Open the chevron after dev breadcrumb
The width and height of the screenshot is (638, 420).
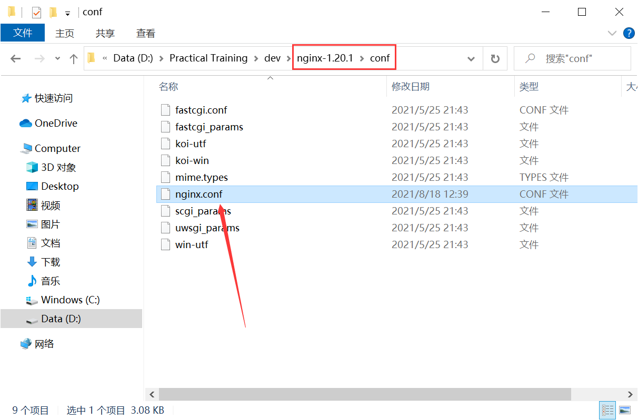[289, 58]
